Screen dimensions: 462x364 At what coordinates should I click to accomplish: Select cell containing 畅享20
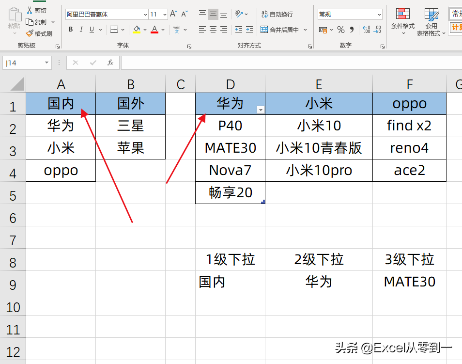click(x=231, y=192)
